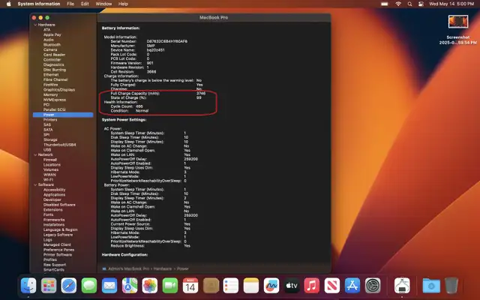Open the File menu
Screen dimensions: 480x300
click(70, 4)
